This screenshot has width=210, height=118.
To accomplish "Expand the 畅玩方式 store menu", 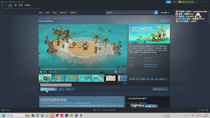I will 64,13.
